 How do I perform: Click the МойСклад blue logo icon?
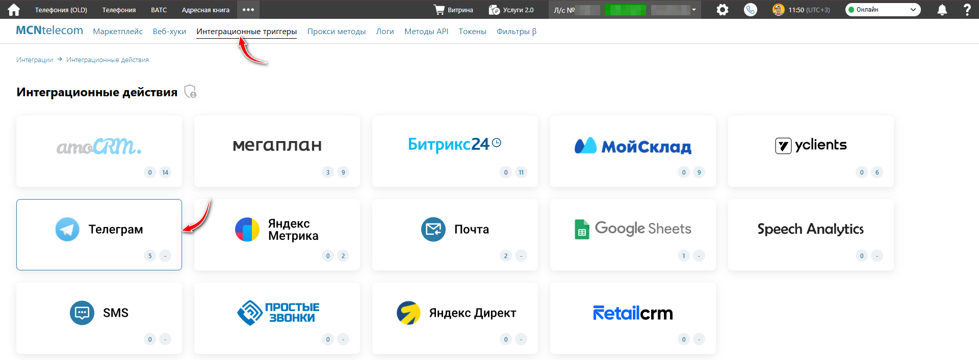point(585,146)
